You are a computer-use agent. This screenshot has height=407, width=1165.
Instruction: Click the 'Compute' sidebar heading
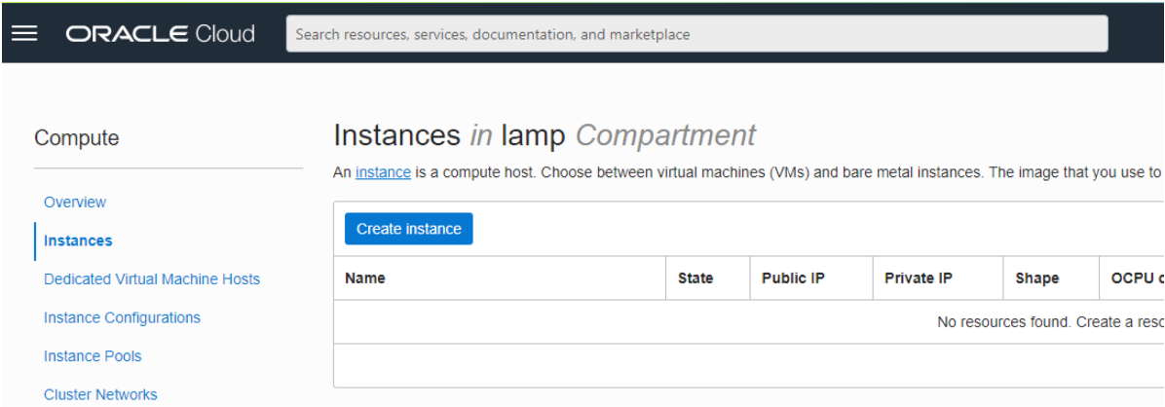(x=77, y=138)
